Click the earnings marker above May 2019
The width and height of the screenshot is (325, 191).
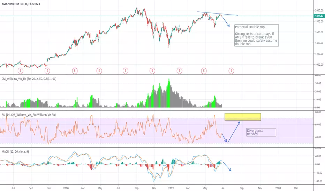tap(204, 70)
